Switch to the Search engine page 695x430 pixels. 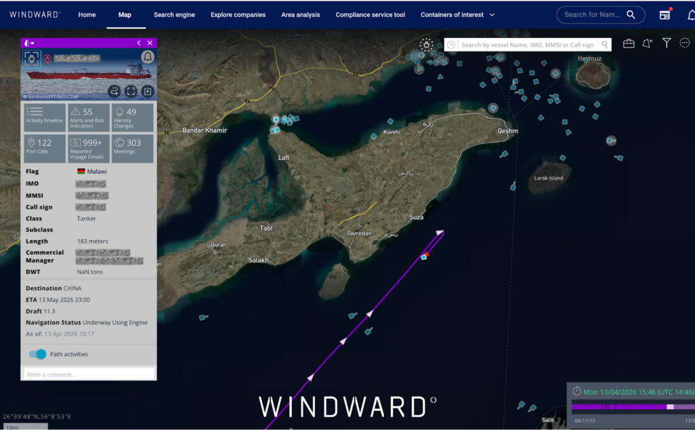tap(174, 14)
